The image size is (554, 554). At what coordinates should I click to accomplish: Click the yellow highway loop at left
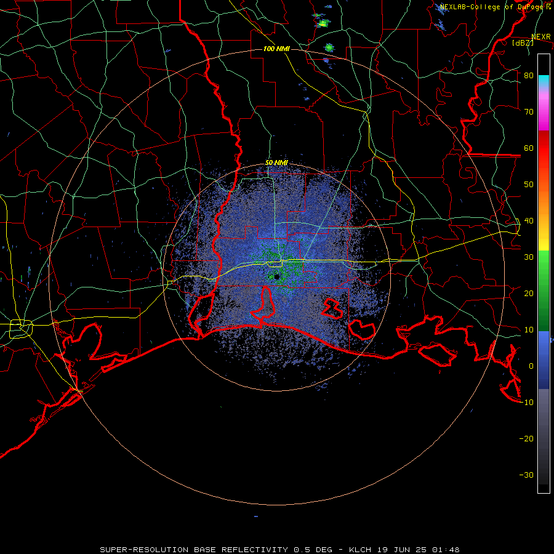21,329
